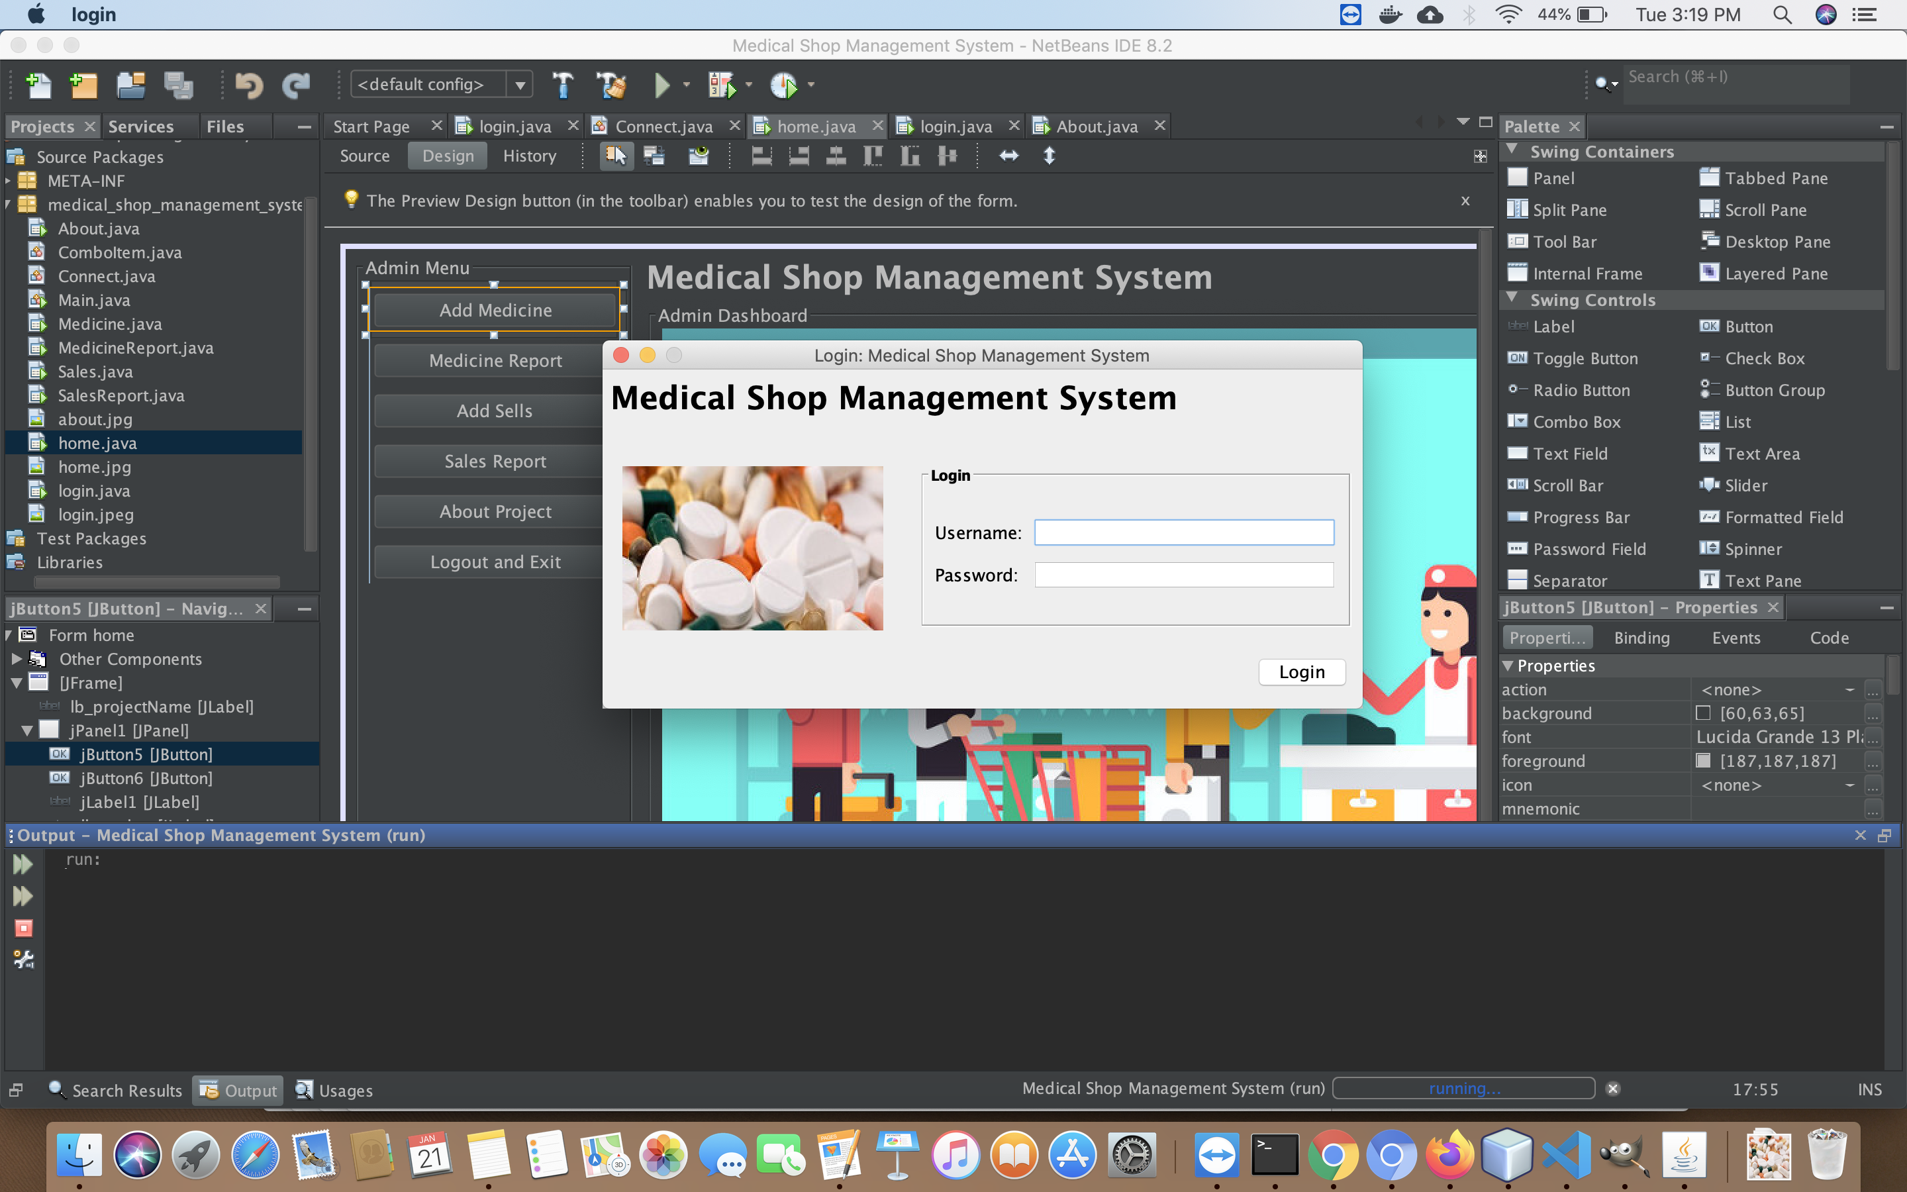
Task: Click the History tab in editor
Action: point(530,155)
